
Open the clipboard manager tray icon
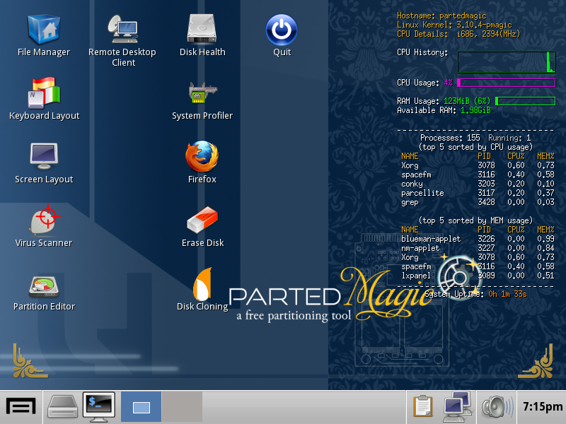tap(423, 407)
